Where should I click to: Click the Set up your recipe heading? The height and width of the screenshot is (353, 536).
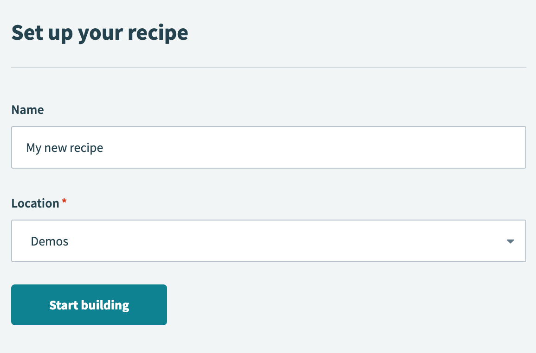point(100,32)
